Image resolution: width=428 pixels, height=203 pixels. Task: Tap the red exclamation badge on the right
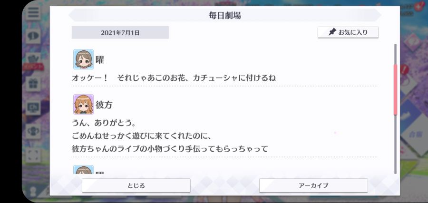(x=405, y=69)
